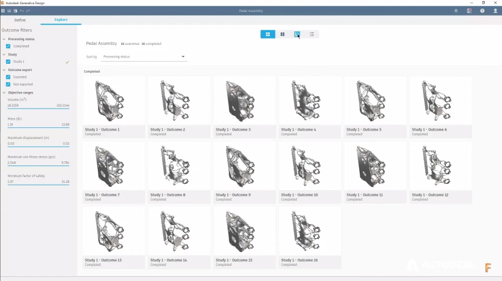Toggle the Completed status filter

click(8, 46)
